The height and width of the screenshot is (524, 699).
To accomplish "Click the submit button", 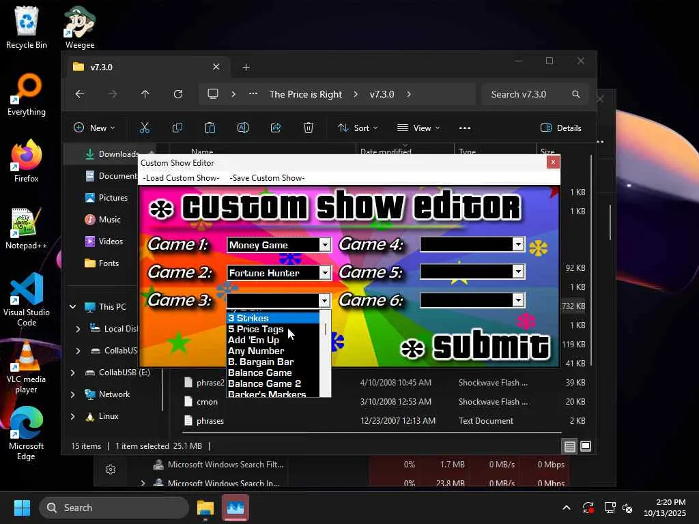I will coord(476,347).
